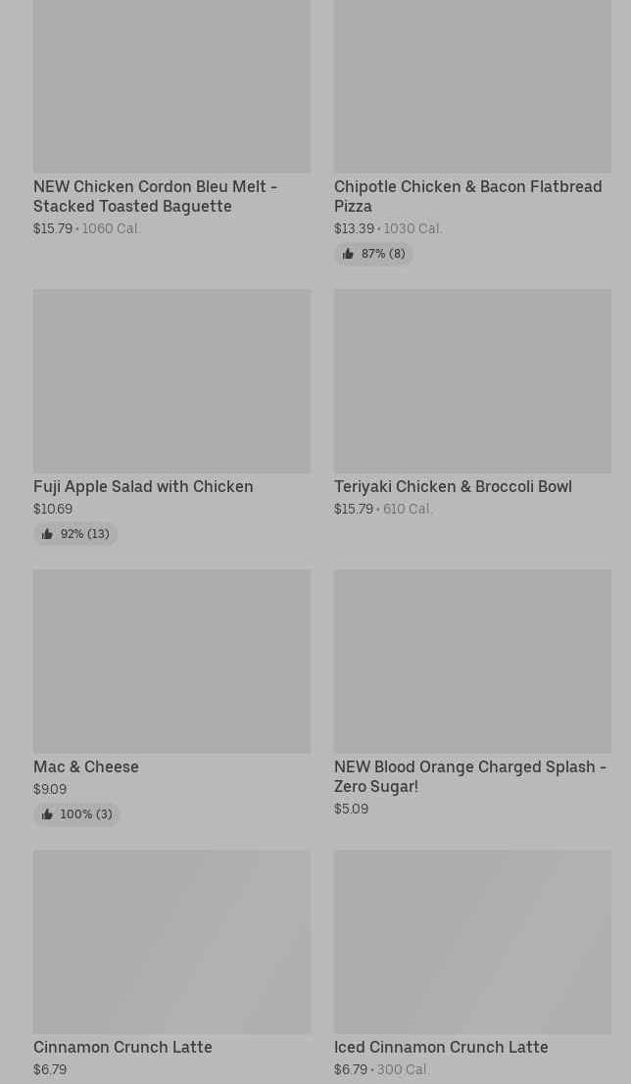Image resolution: width=631 pixels, height=1084 pixels.
Task: Click Mac & Cheese image placeholder
Action: [x=172, y=661]
